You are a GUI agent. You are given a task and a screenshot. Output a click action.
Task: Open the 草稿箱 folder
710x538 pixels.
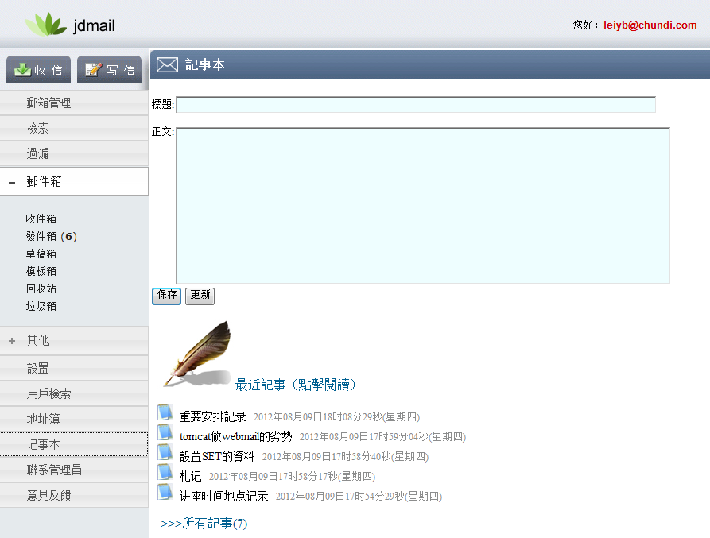tap(41, 254)
